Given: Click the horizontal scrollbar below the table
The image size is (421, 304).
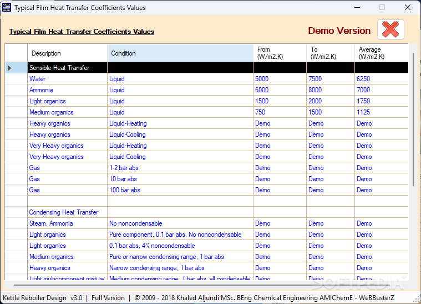Looking at the screenshot, I should (x=201, y=285).
